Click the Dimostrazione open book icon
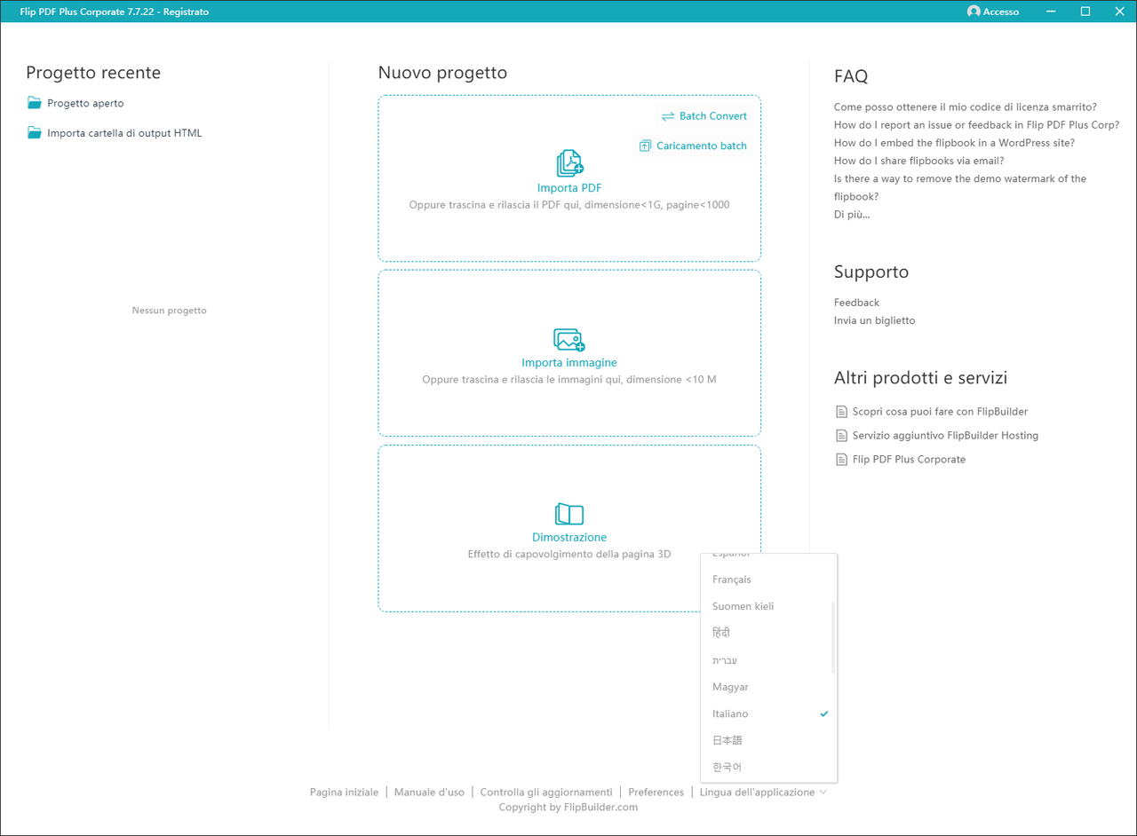 (x=569, y=514)
